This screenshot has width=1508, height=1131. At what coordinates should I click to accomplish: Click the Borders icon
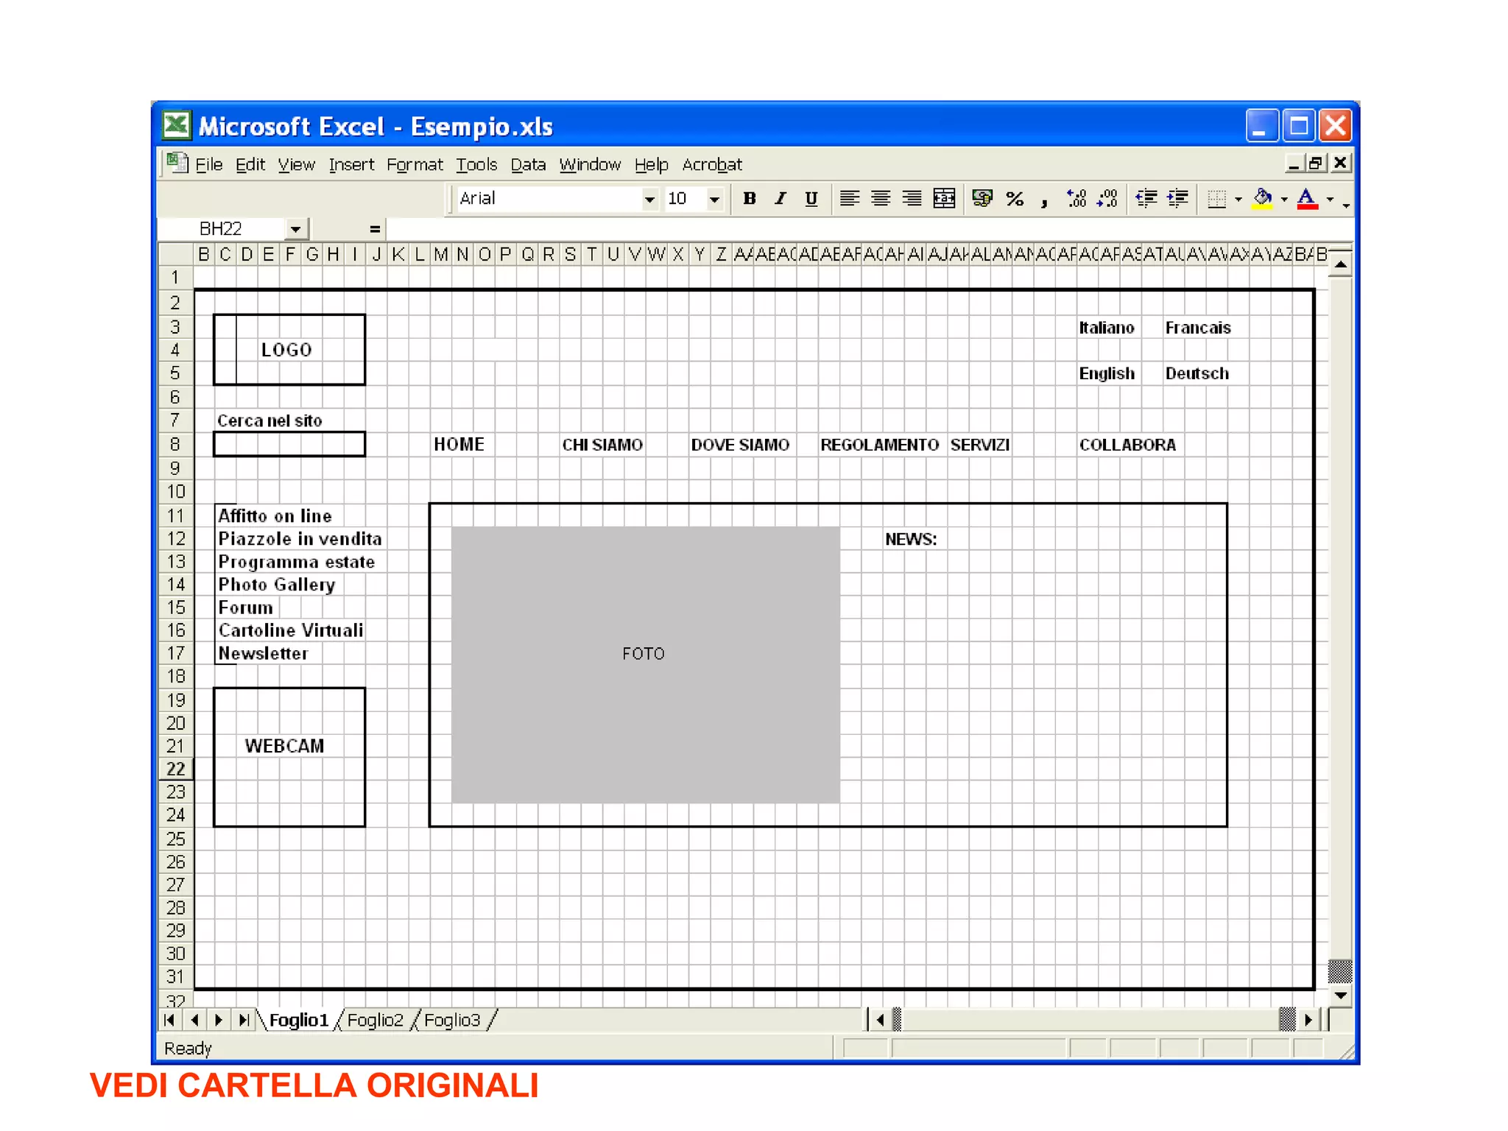1217,199
